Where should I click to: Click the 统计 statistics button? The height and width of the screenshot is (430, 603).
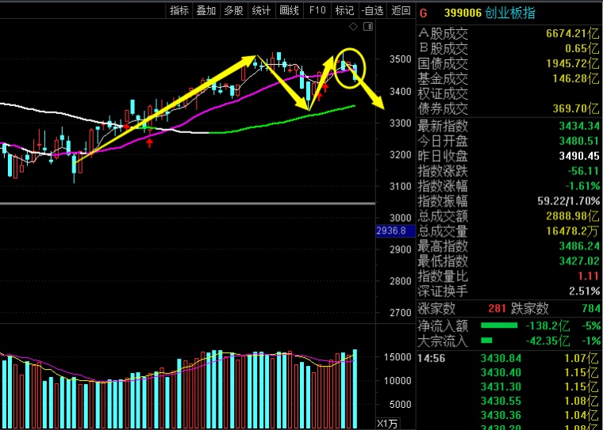(262, 10)
